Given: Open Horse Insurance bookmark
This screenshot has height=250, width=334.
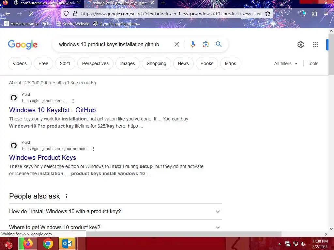Looking at the screenshot, I should tap(28, 23).
